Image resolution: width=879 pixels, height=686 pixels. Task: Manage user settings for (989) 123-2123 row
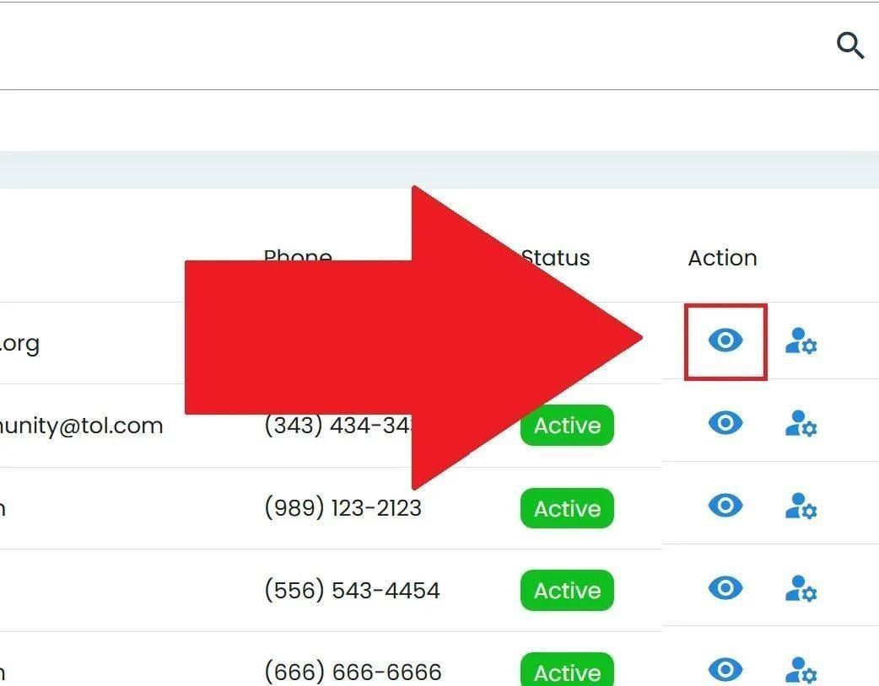coord(801,506)
